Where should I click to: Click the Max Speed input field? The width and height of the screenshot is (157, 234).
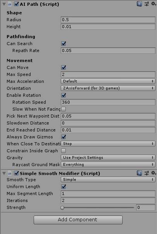tap(108, 74)
